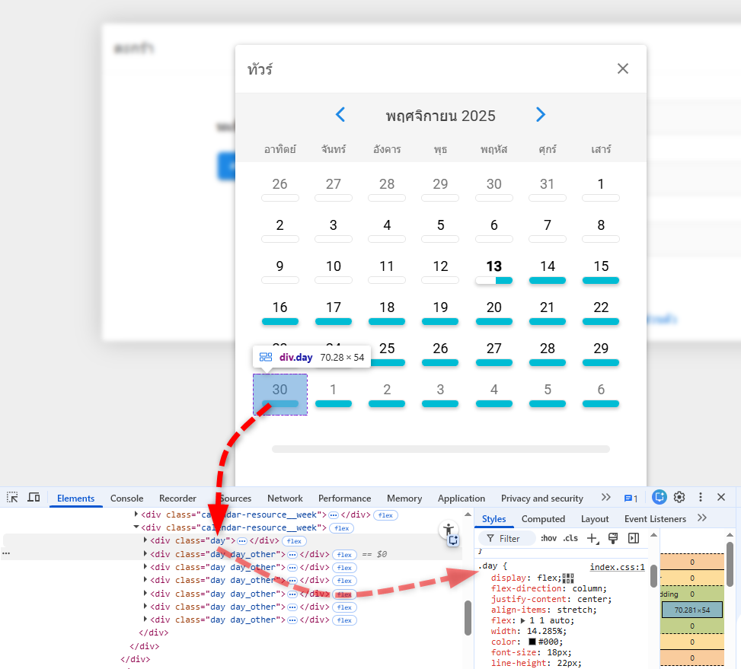Toggle the :hov element state button
The width and height of the screenshot is (741, 669).
[548, 538]
